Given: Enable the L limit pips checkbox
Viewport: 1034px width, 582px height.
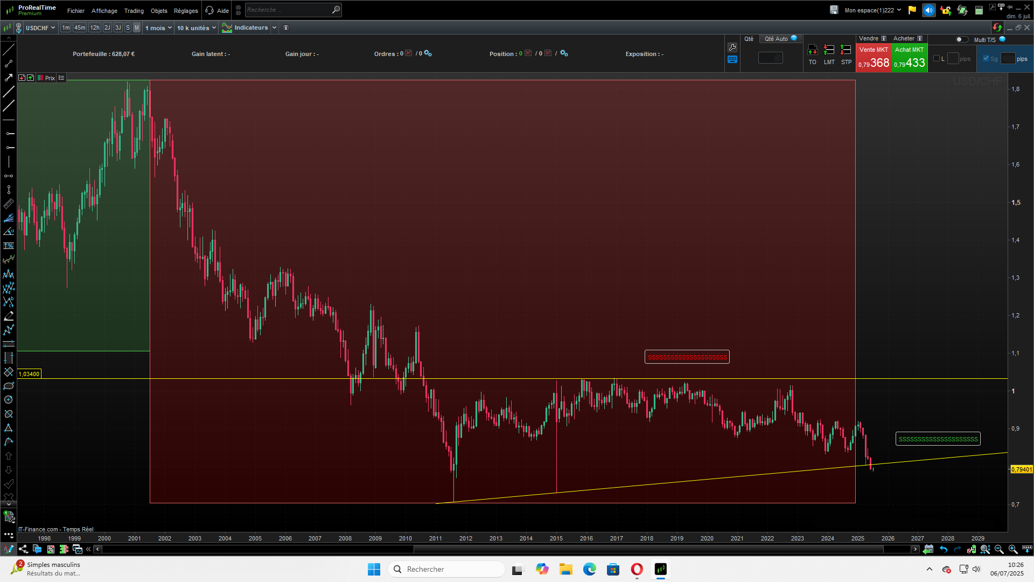Looking at the screenshot, I should tap(937, 59).
